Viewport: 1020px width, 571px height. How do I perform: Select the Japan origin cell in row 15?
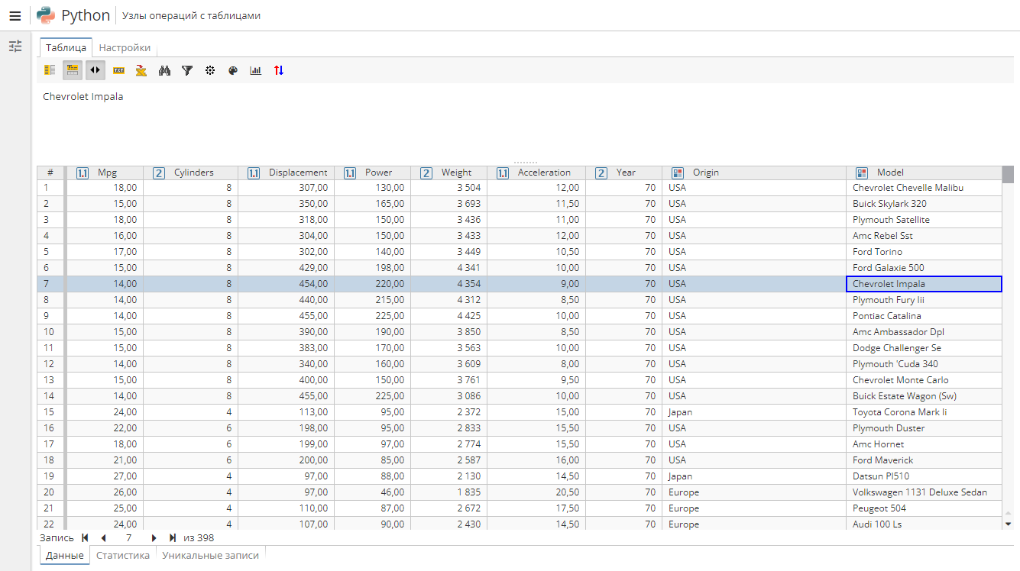(754, 412)
